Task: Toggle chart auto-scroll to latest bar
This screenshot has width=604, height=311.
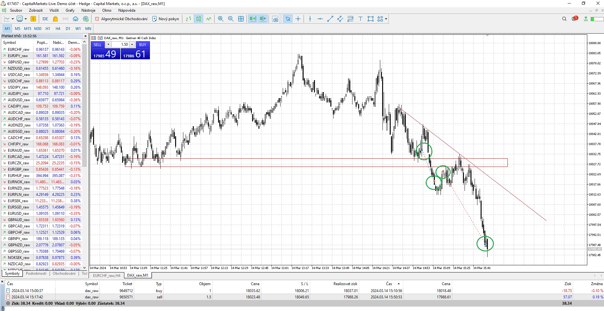Action: point(252,19)
